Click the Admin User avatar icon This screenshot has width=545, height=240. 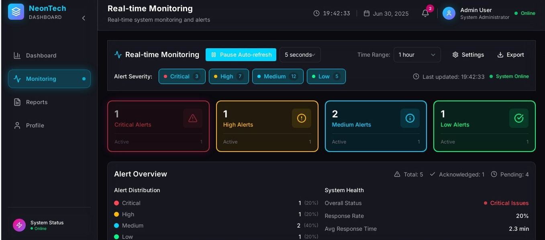click(449, 13)
